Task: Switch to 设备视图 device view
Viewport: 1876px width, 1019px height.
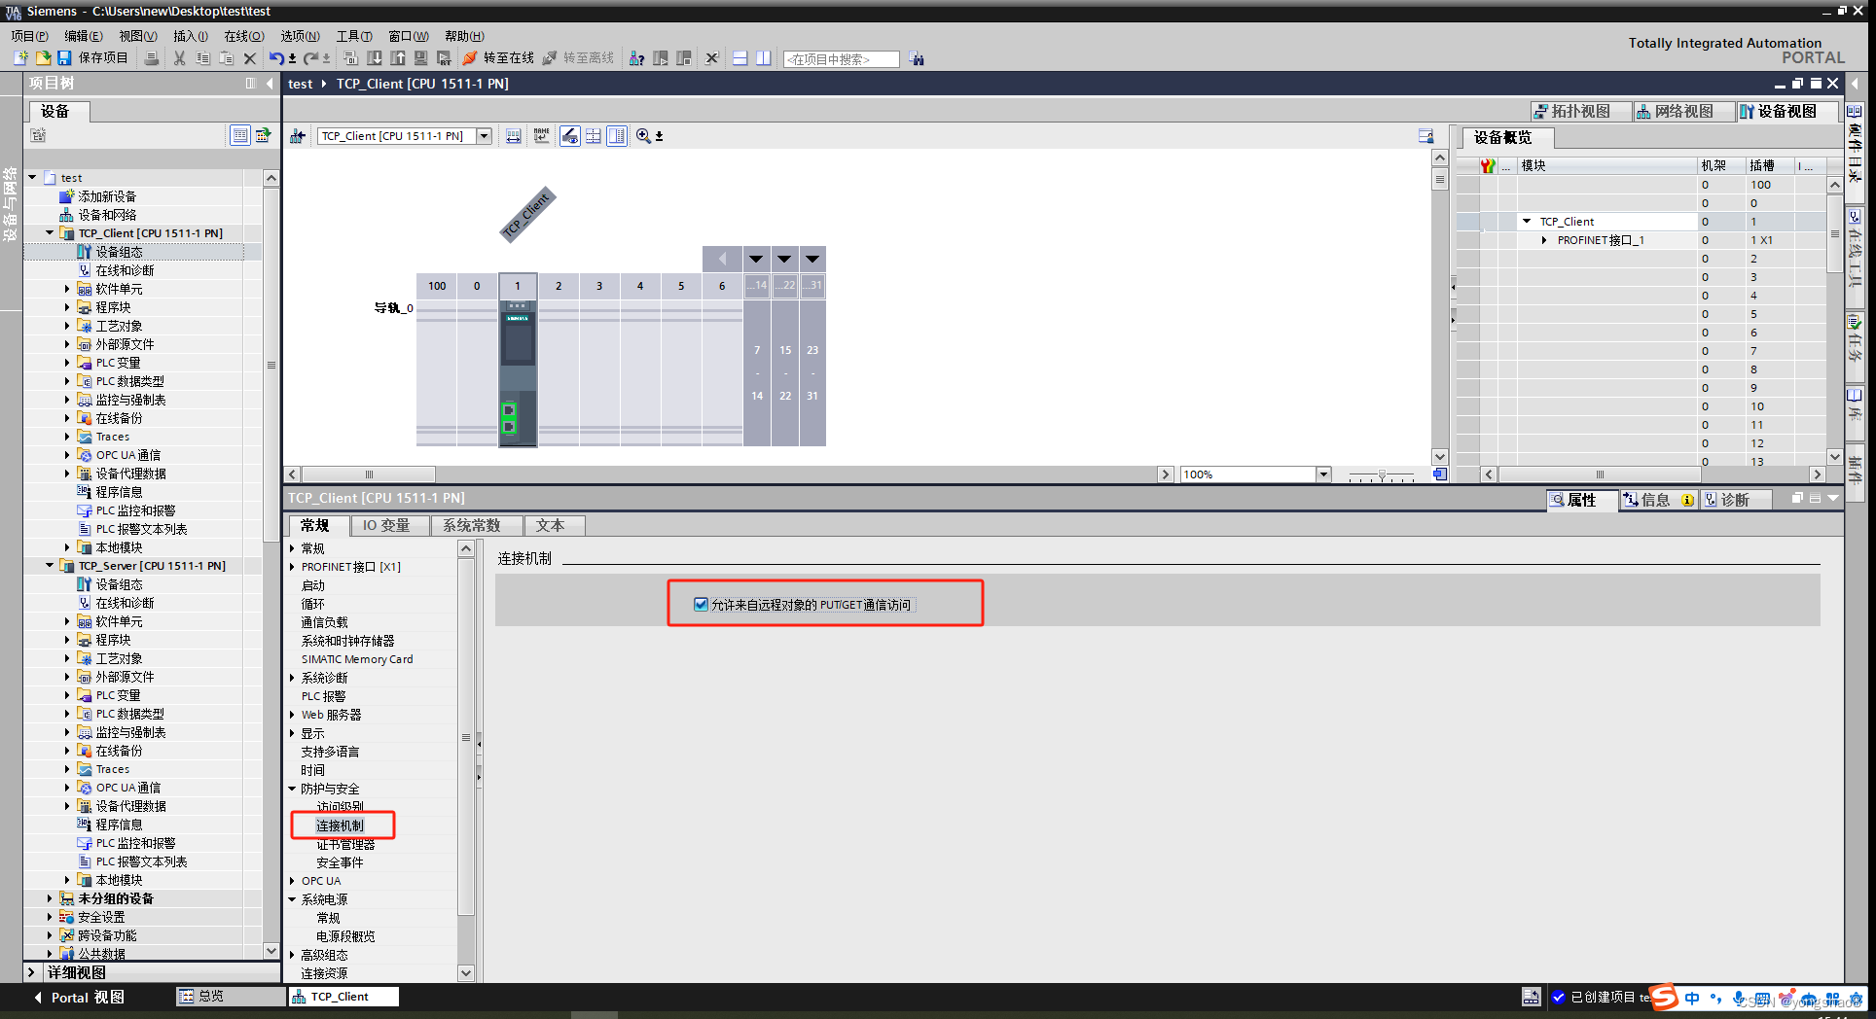Action: [1786, 111]
